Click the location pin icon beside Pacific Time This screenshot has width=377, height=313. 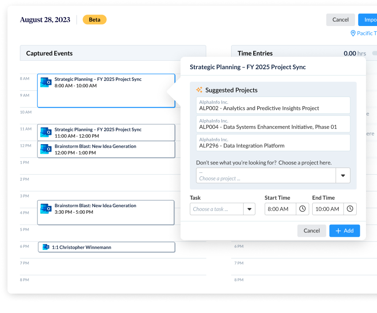(x=352, y=33)
